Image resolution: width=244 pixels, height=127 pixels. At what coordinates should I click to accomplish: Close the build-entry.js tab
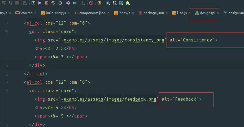68,13
